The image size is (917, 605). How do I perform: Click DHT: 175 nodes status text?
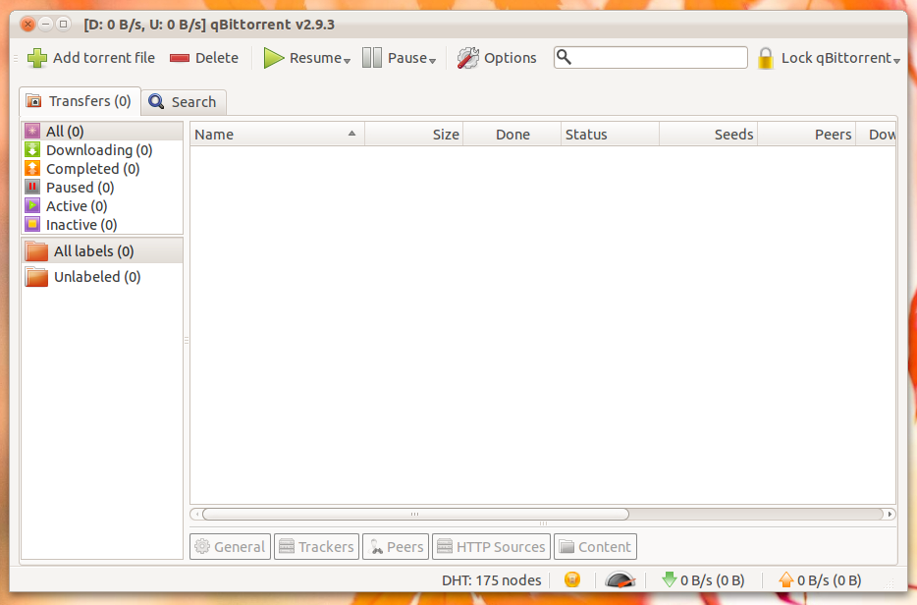pos(492,580)
